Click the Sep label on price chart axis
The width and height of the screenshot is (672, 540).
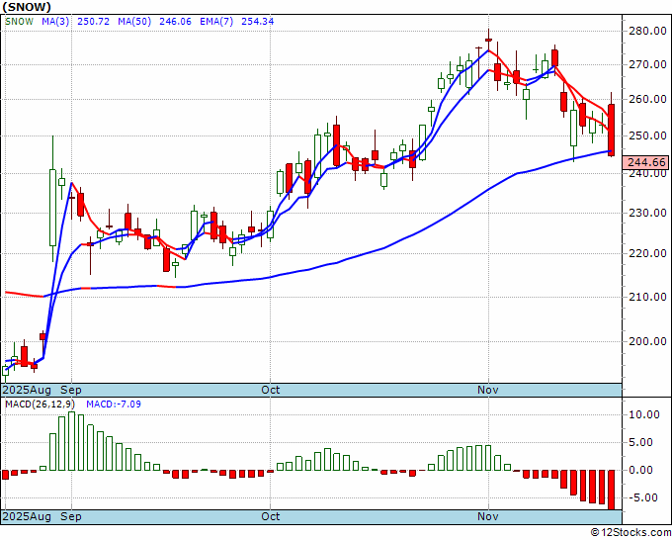71,390
